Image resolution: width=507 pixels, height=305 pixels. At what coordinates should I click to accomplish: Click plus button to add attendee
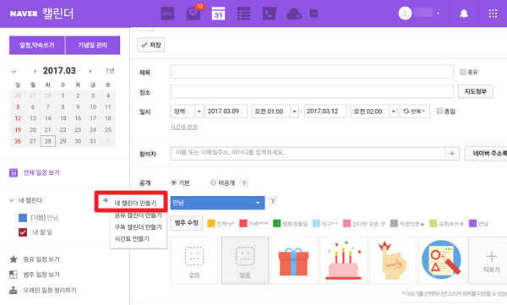452,153
